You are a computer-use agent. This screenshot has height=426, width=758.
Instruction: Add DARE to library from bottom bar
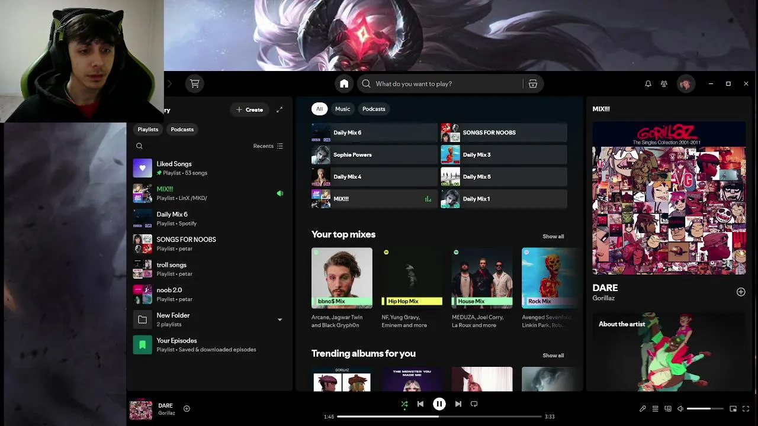[187, 408]
